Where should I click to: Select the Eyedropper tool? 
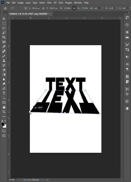click(x=4, y=47)
